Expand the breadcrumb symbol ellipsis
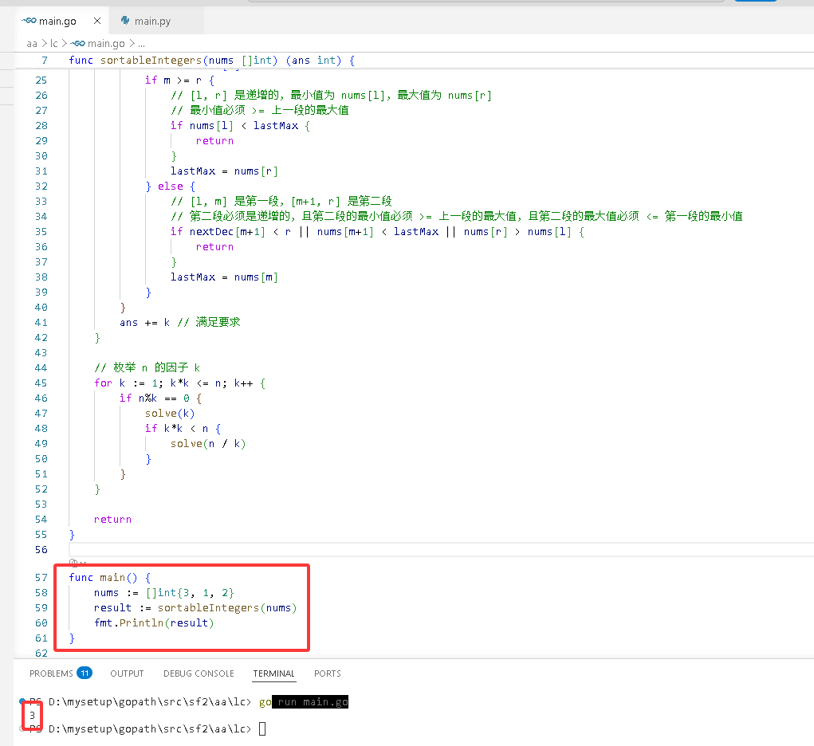This screenshot has width=814, height=746. (x=141, y=44)
